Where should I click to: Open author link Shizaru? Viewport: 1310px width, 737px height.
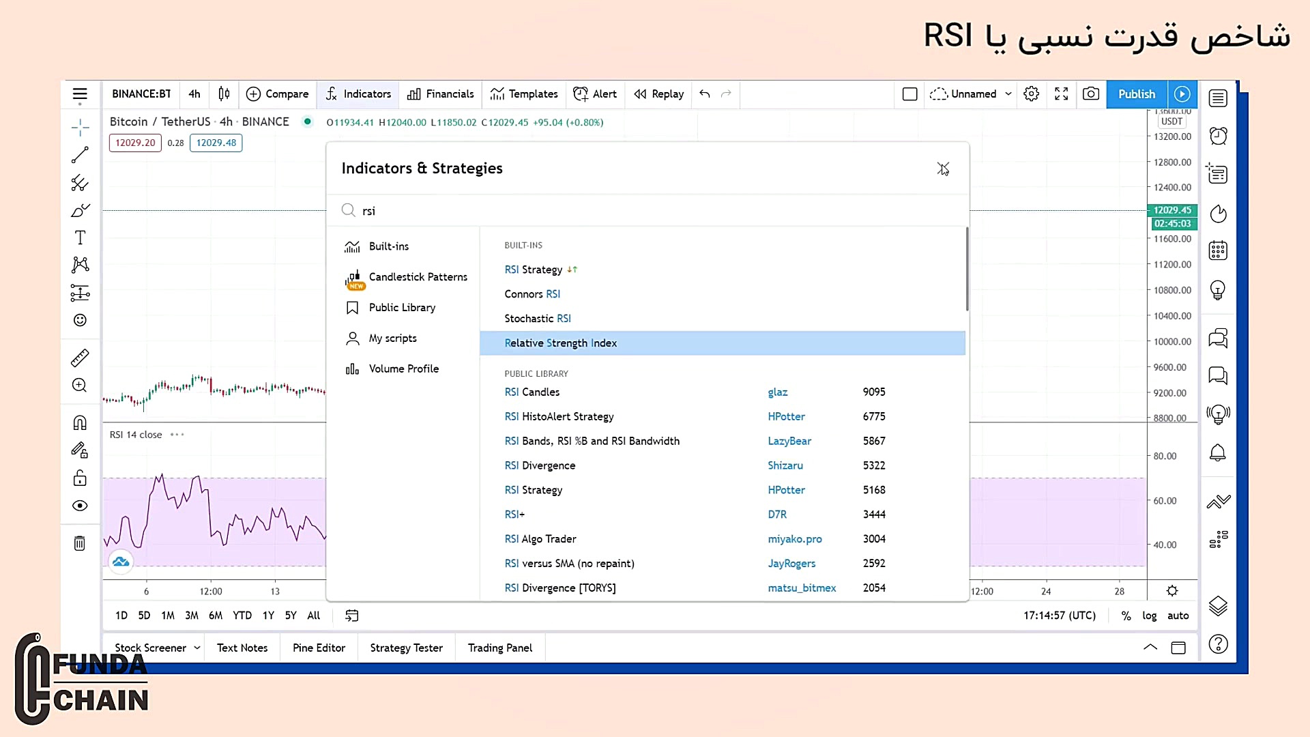(x=785, y=465)
